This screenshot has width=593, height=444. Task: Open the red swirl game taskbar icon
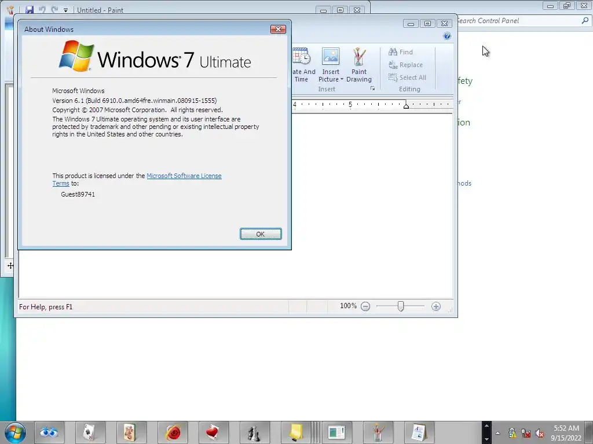tap(173, 432)
